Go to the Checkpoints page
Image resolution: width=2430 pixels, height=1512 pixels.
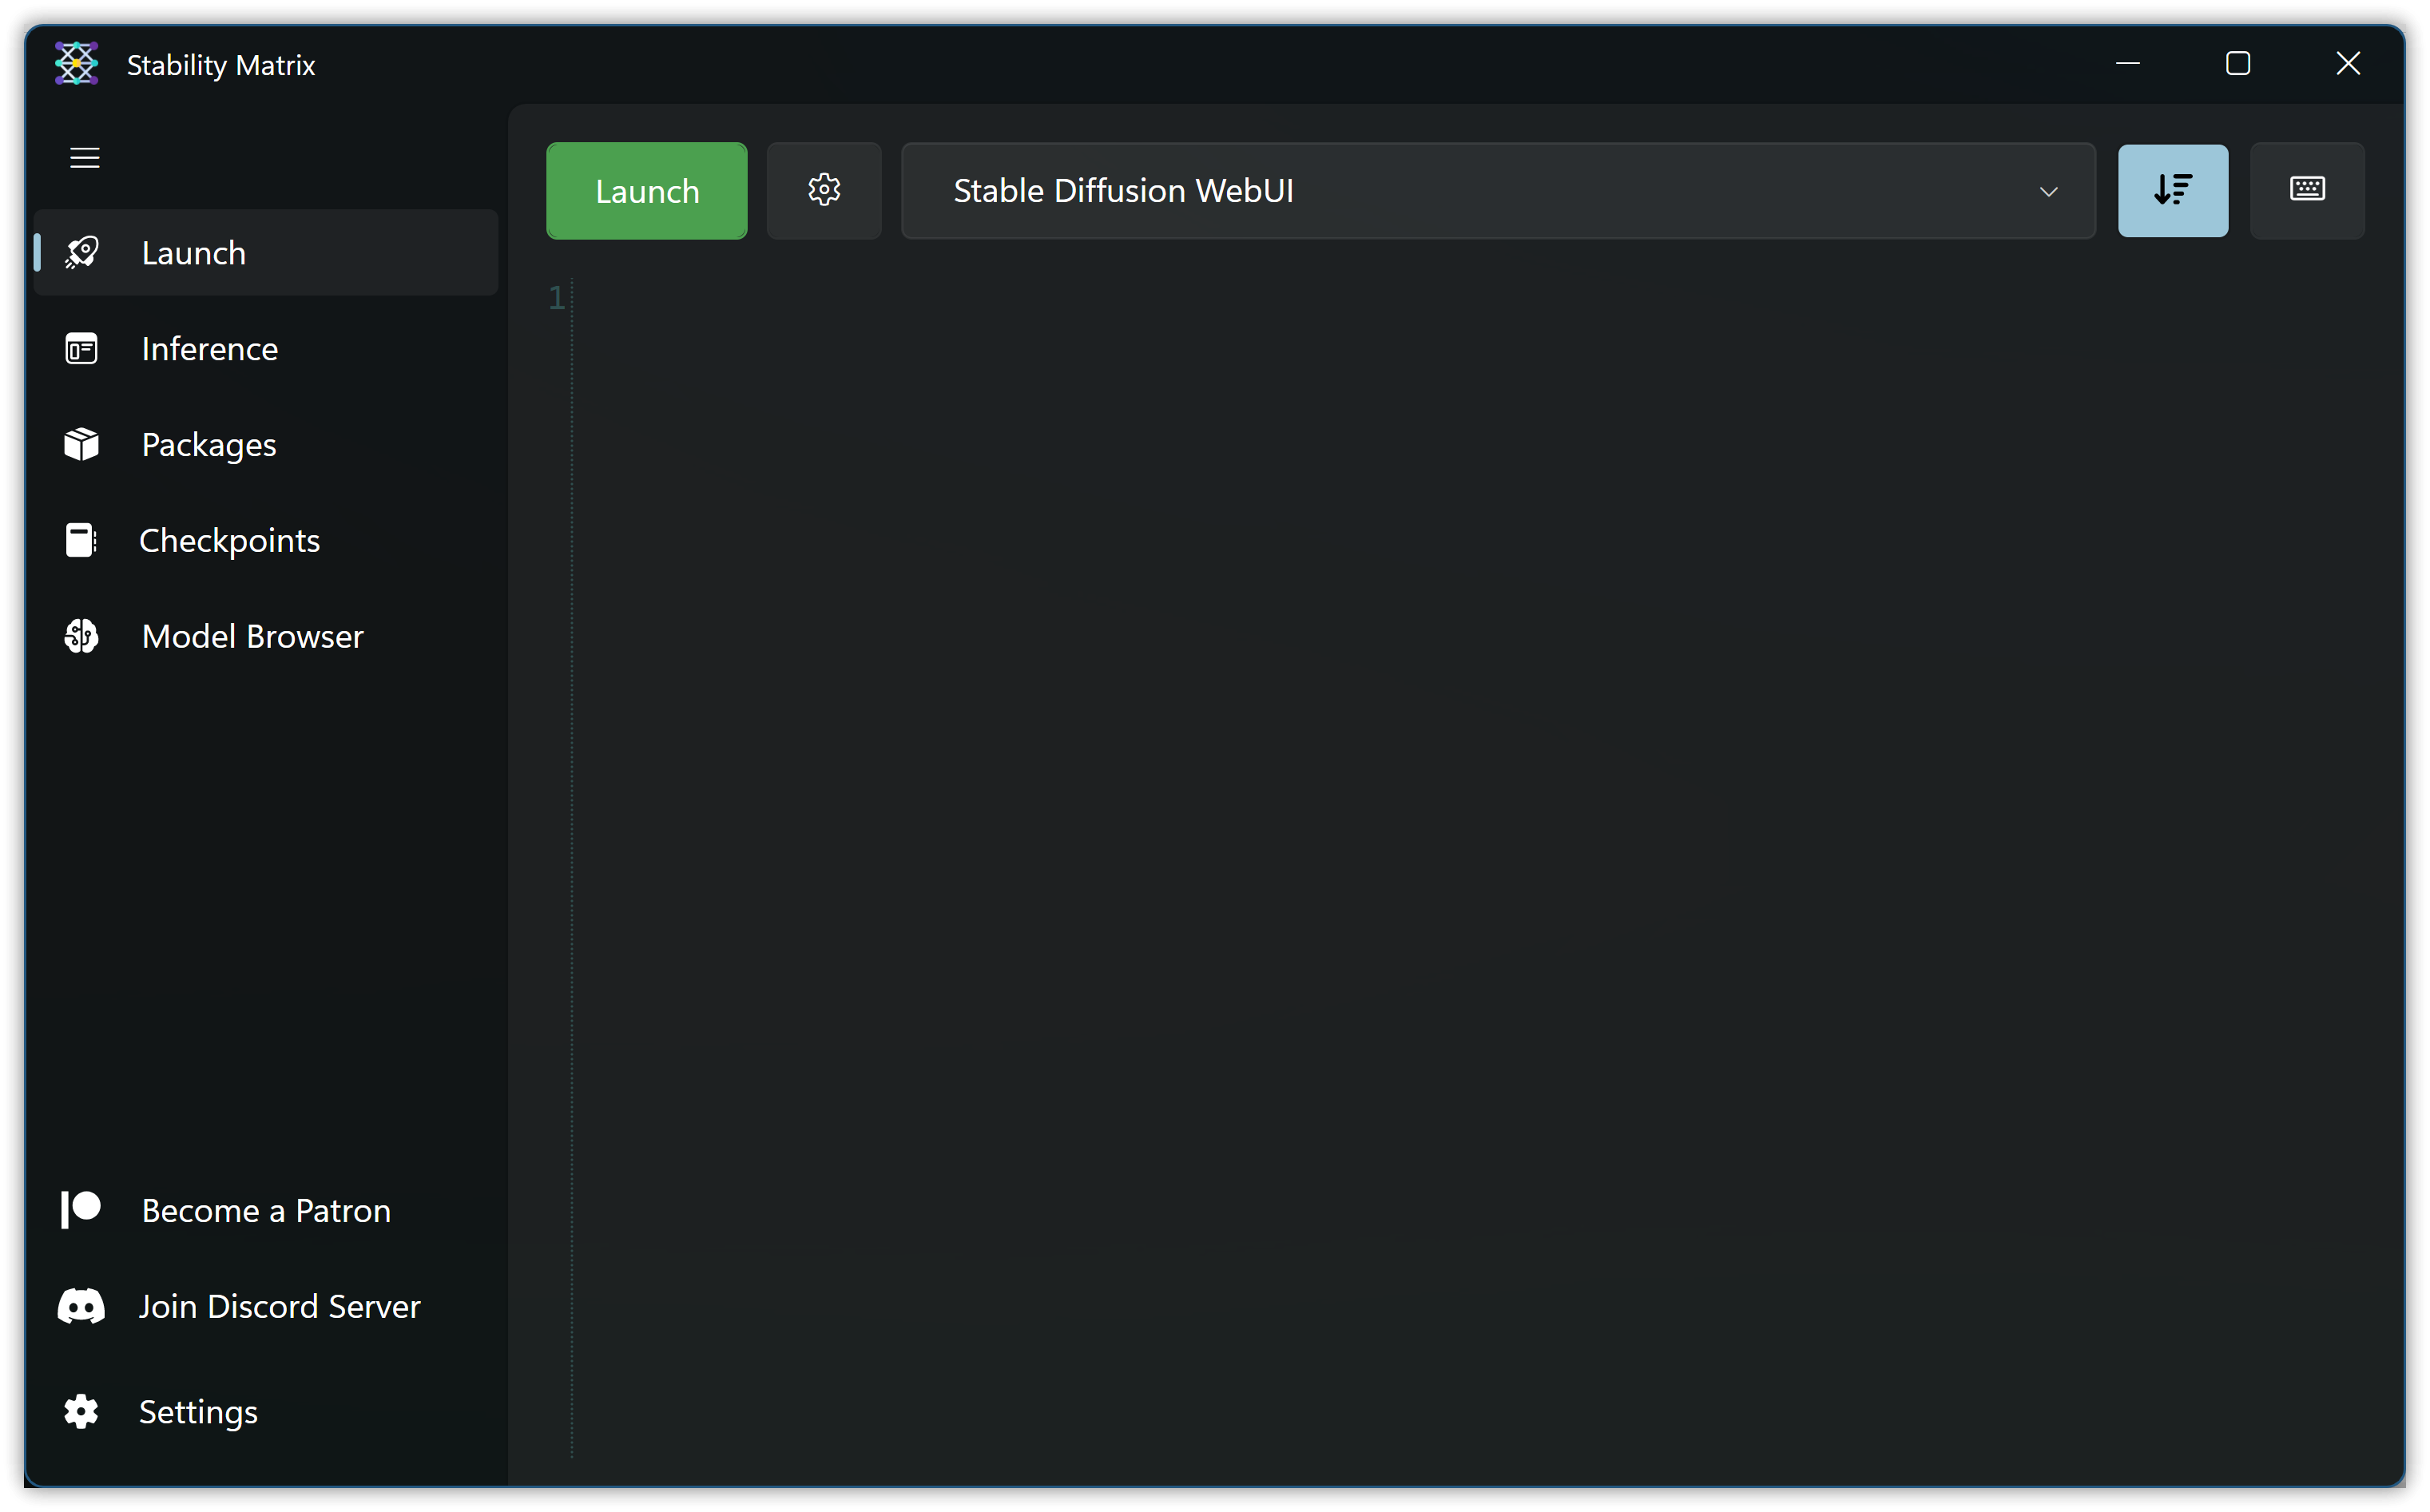pos(229,540)
